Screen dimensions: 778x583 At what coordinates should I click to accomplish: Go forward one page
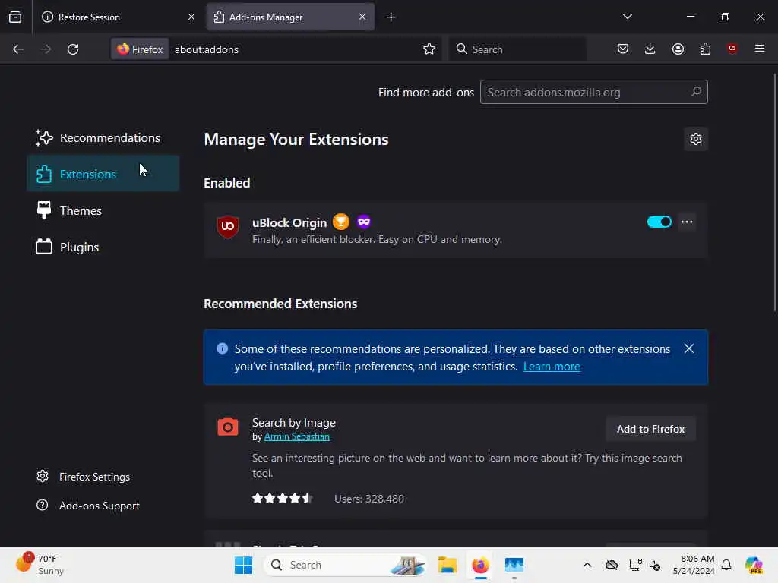(x=45, y=49)
